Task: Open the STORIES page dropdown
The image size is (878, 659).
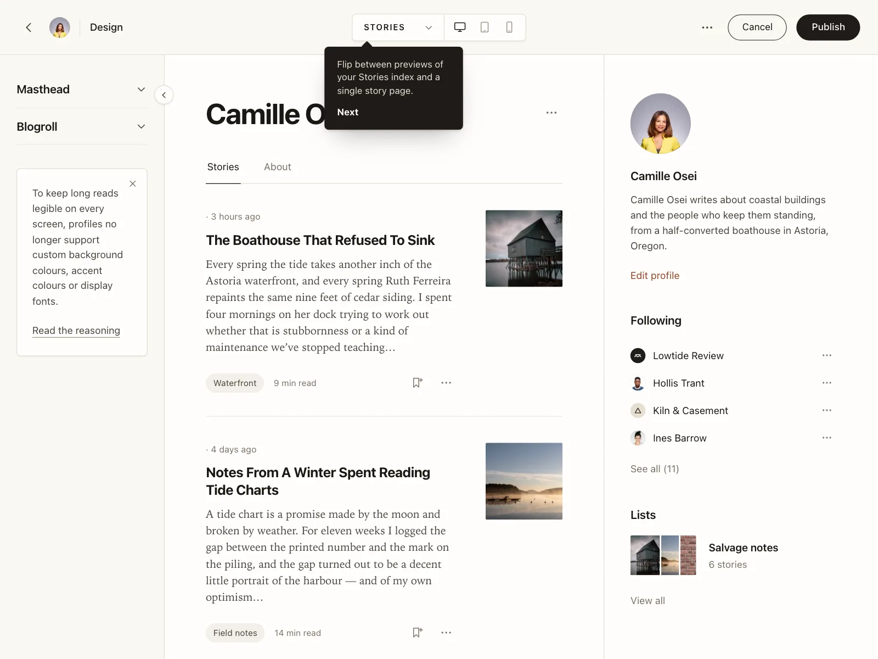Action: [398, 27]
